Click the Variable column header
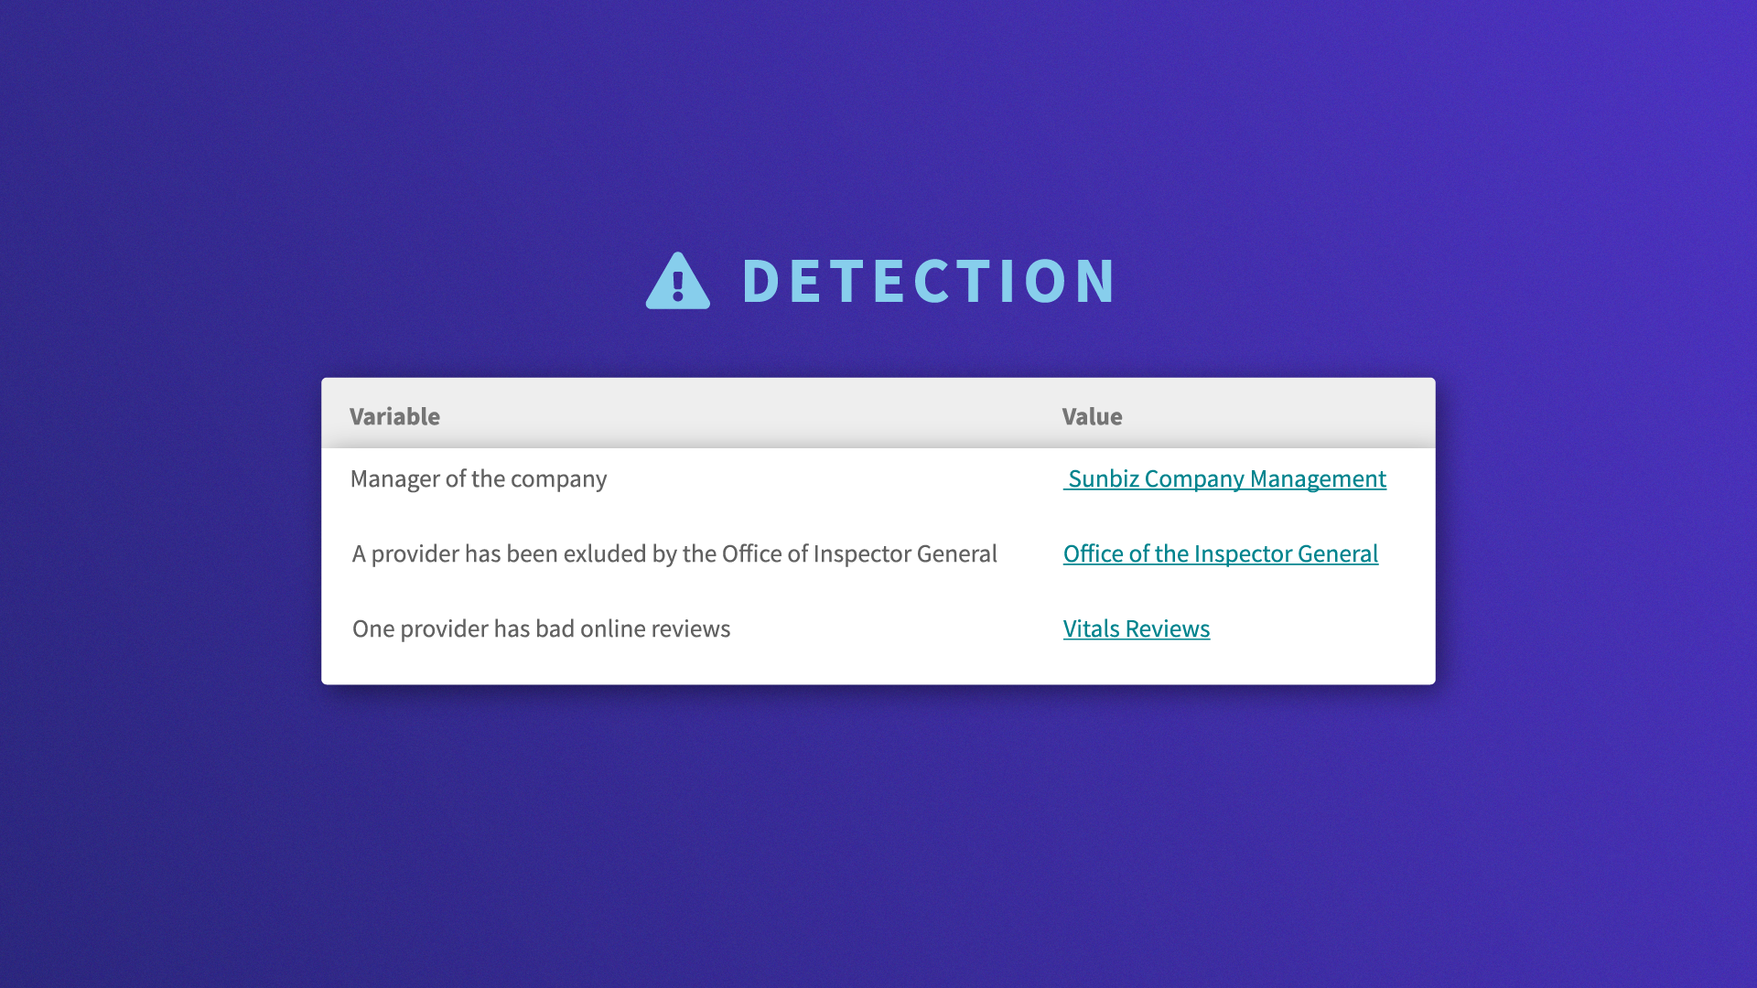Viewport: 1757px width, 988px height. (x=394, y=417)
